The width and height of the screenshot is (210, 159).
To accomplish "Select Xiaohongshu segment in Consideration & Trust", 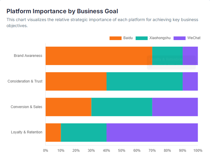I will click(144, 81).
